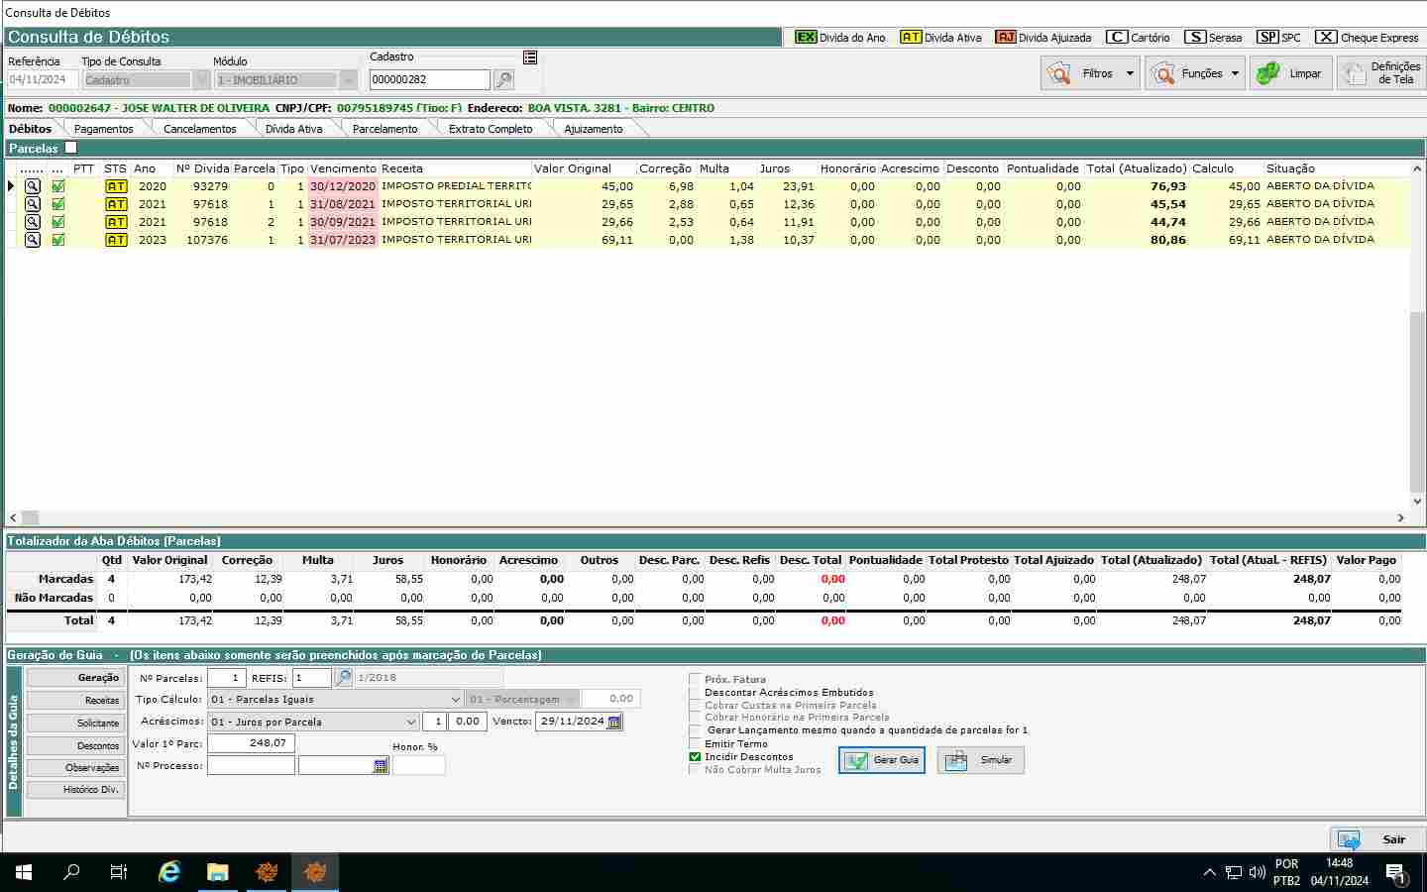Click the Limpar button
Viewport: 1427px width, 892px height.
[x=1290, y=73]
